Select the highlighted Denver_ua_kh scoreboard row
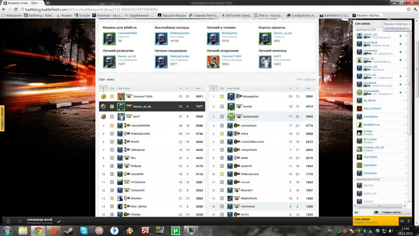The width and height of the screenshot is (419, 236). click(153, 106)
